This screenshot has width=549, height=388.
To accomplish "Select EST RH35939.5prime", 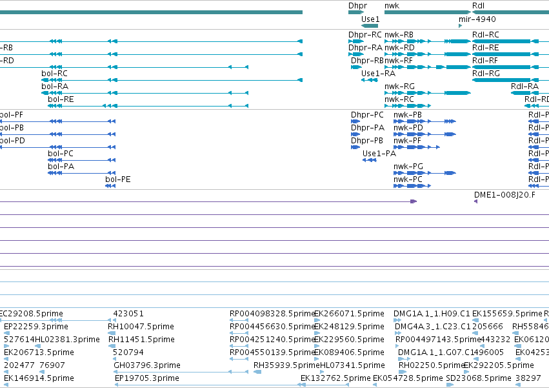I will (x=286, y=365).
